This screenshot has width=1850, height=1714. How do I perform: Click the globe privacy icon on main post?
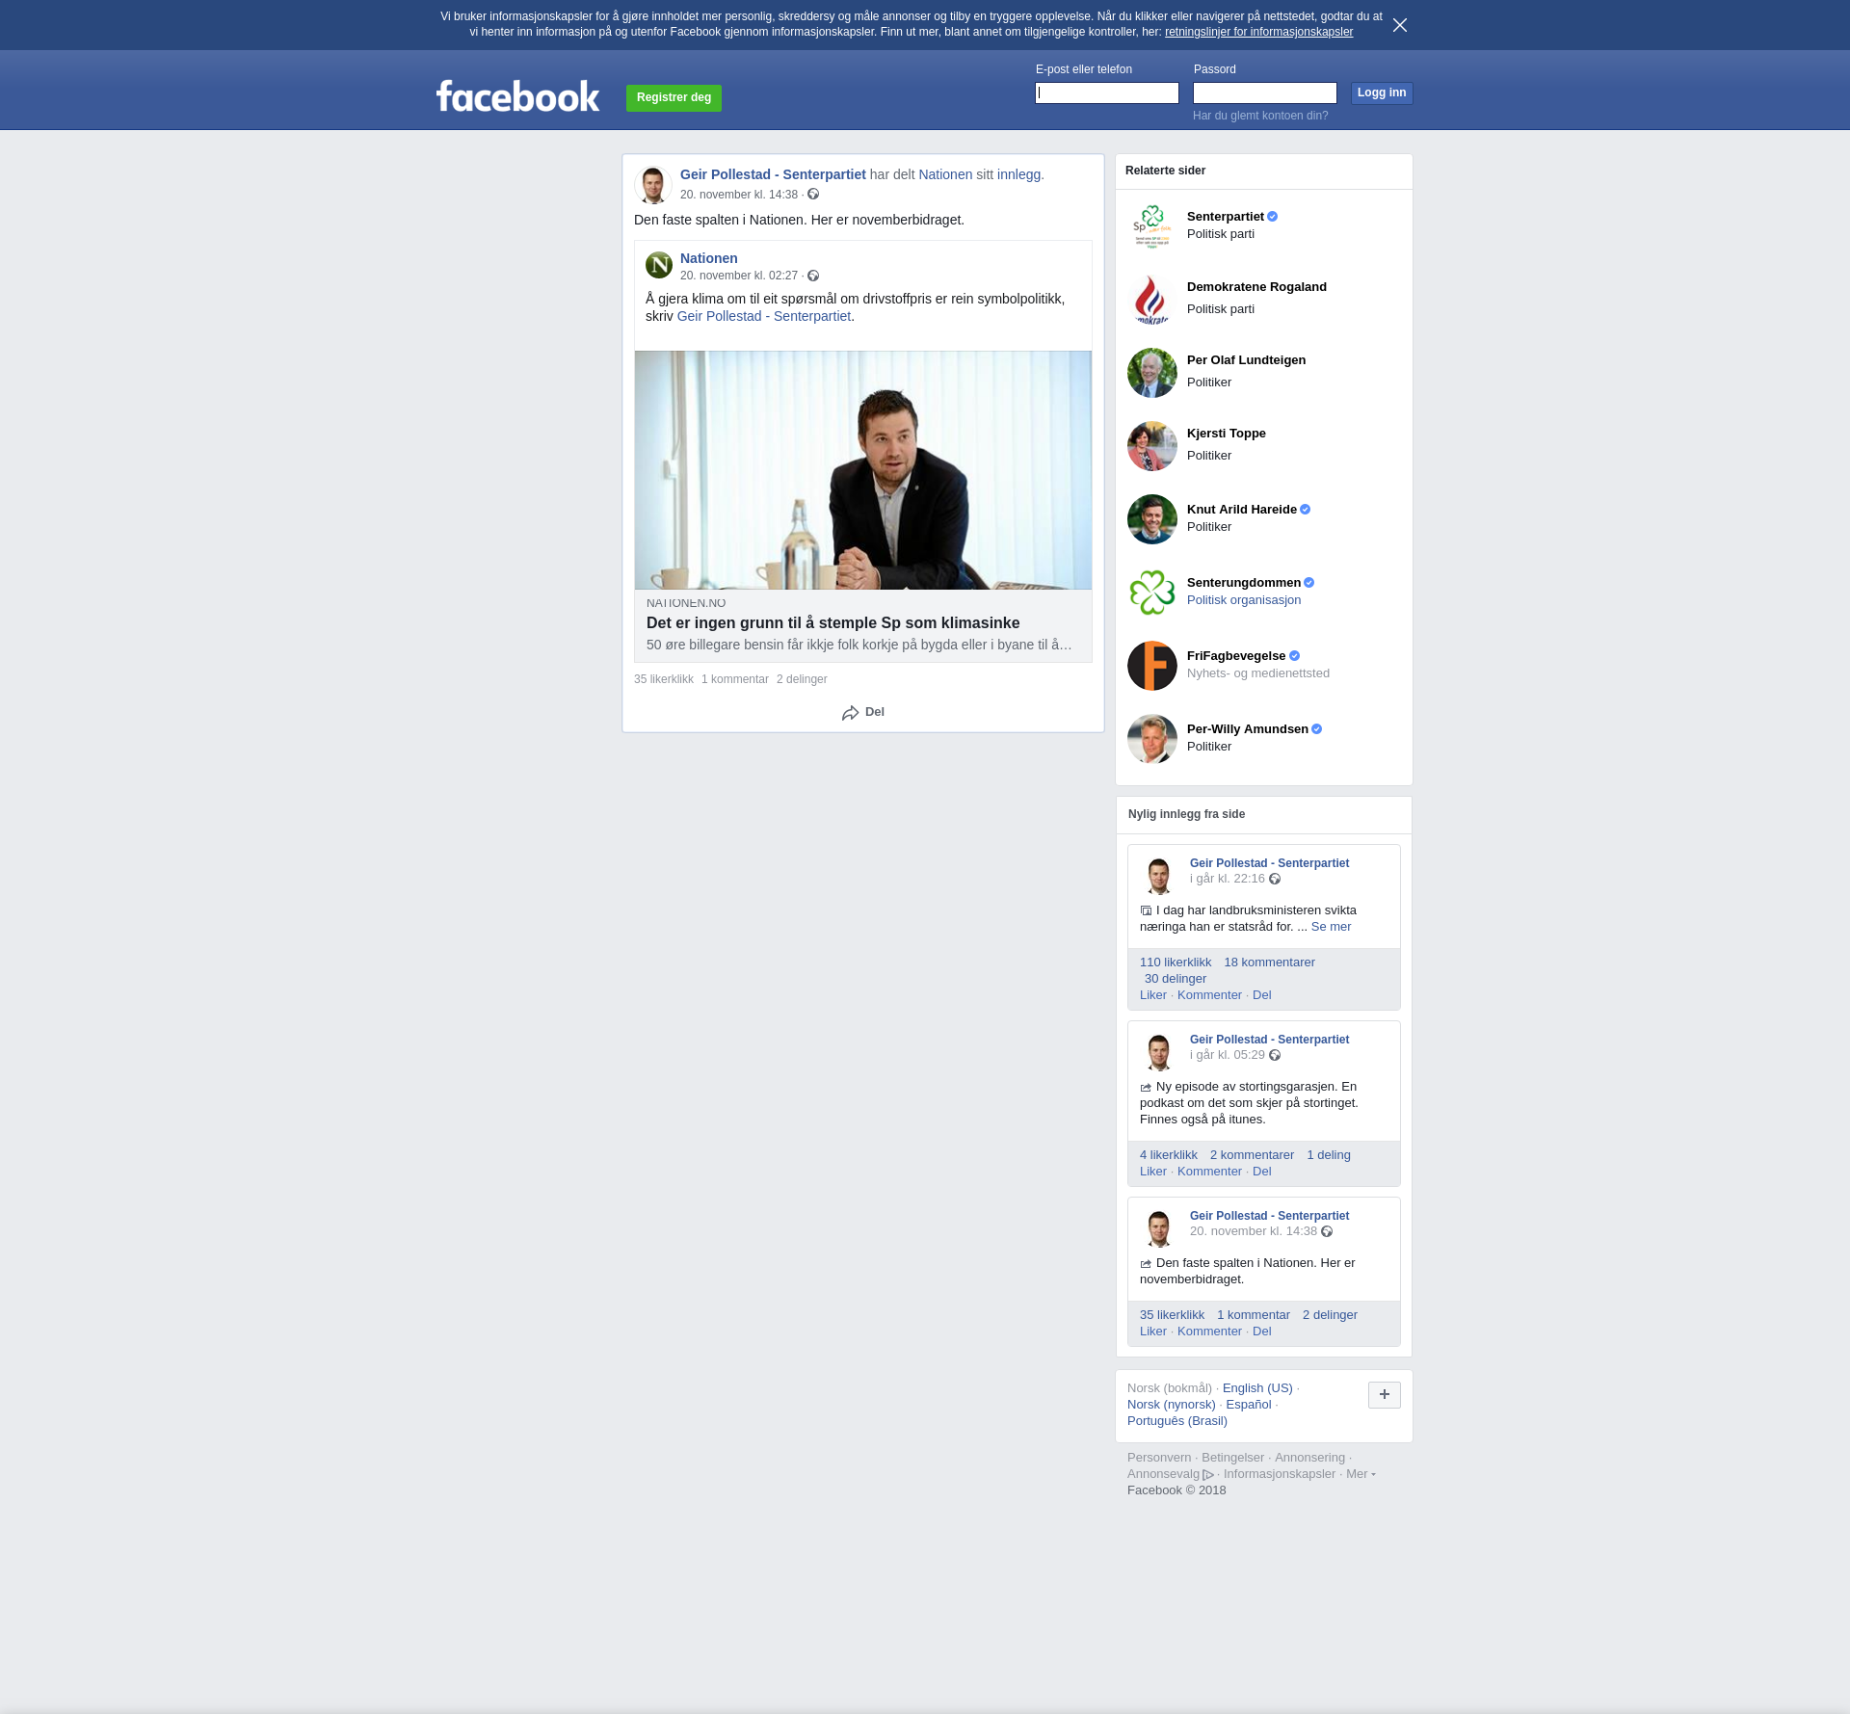tap(813, 195)
